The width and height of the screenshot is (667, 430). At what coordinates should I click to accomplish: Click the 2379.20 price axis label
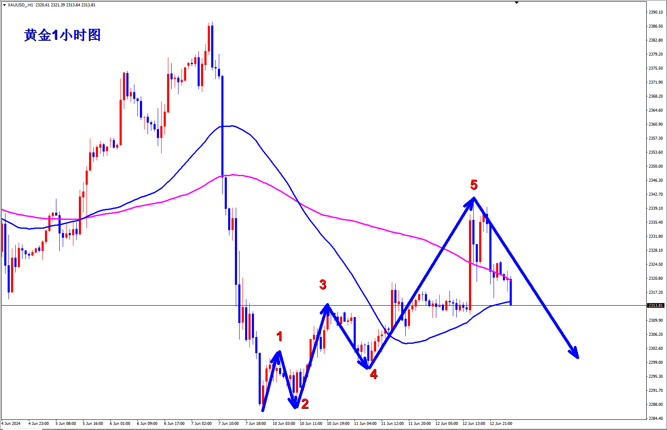(656, 54)
